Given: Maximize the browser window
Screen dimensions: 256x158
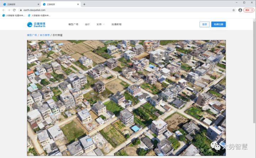Looking at the screenshot, I should [244, 2].
